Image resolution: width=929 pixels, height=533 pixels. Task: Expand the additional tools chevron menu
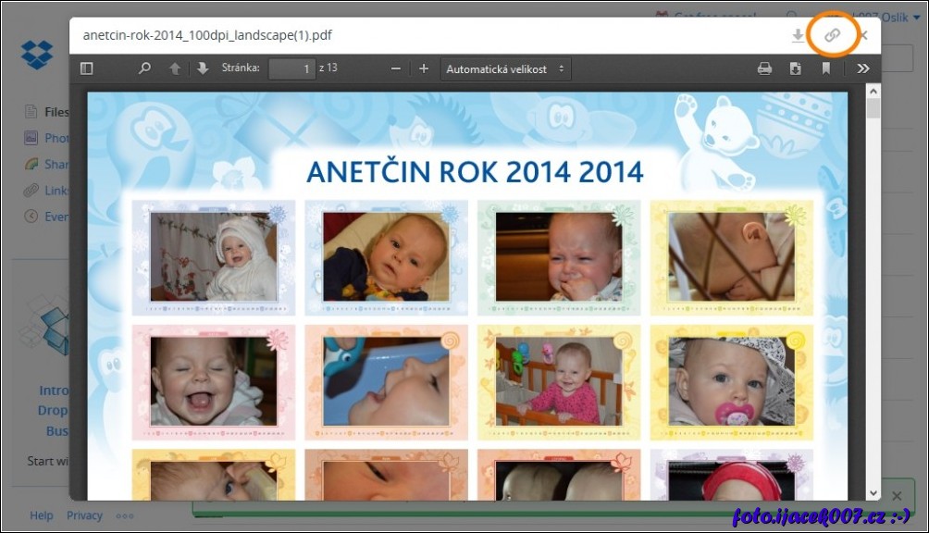click(862, 68)
